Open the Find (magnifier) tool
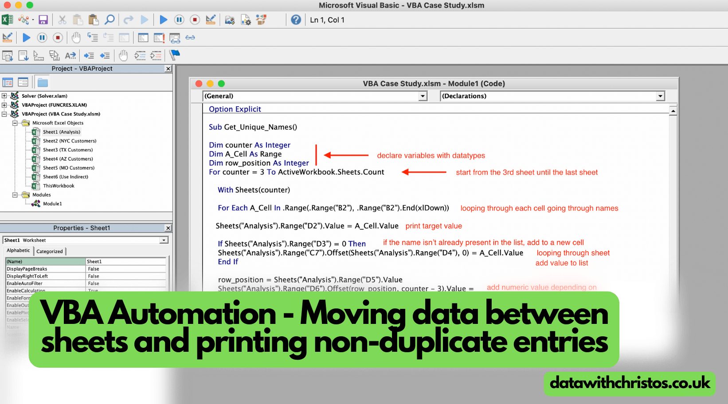The image size is (728, 404). [x=110, y=19]
